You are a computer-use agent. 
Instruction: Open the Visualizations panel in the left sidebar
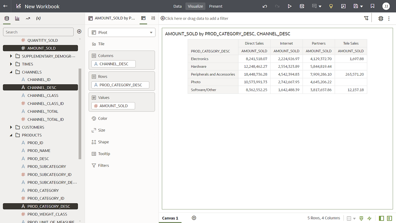click(17, 19)
